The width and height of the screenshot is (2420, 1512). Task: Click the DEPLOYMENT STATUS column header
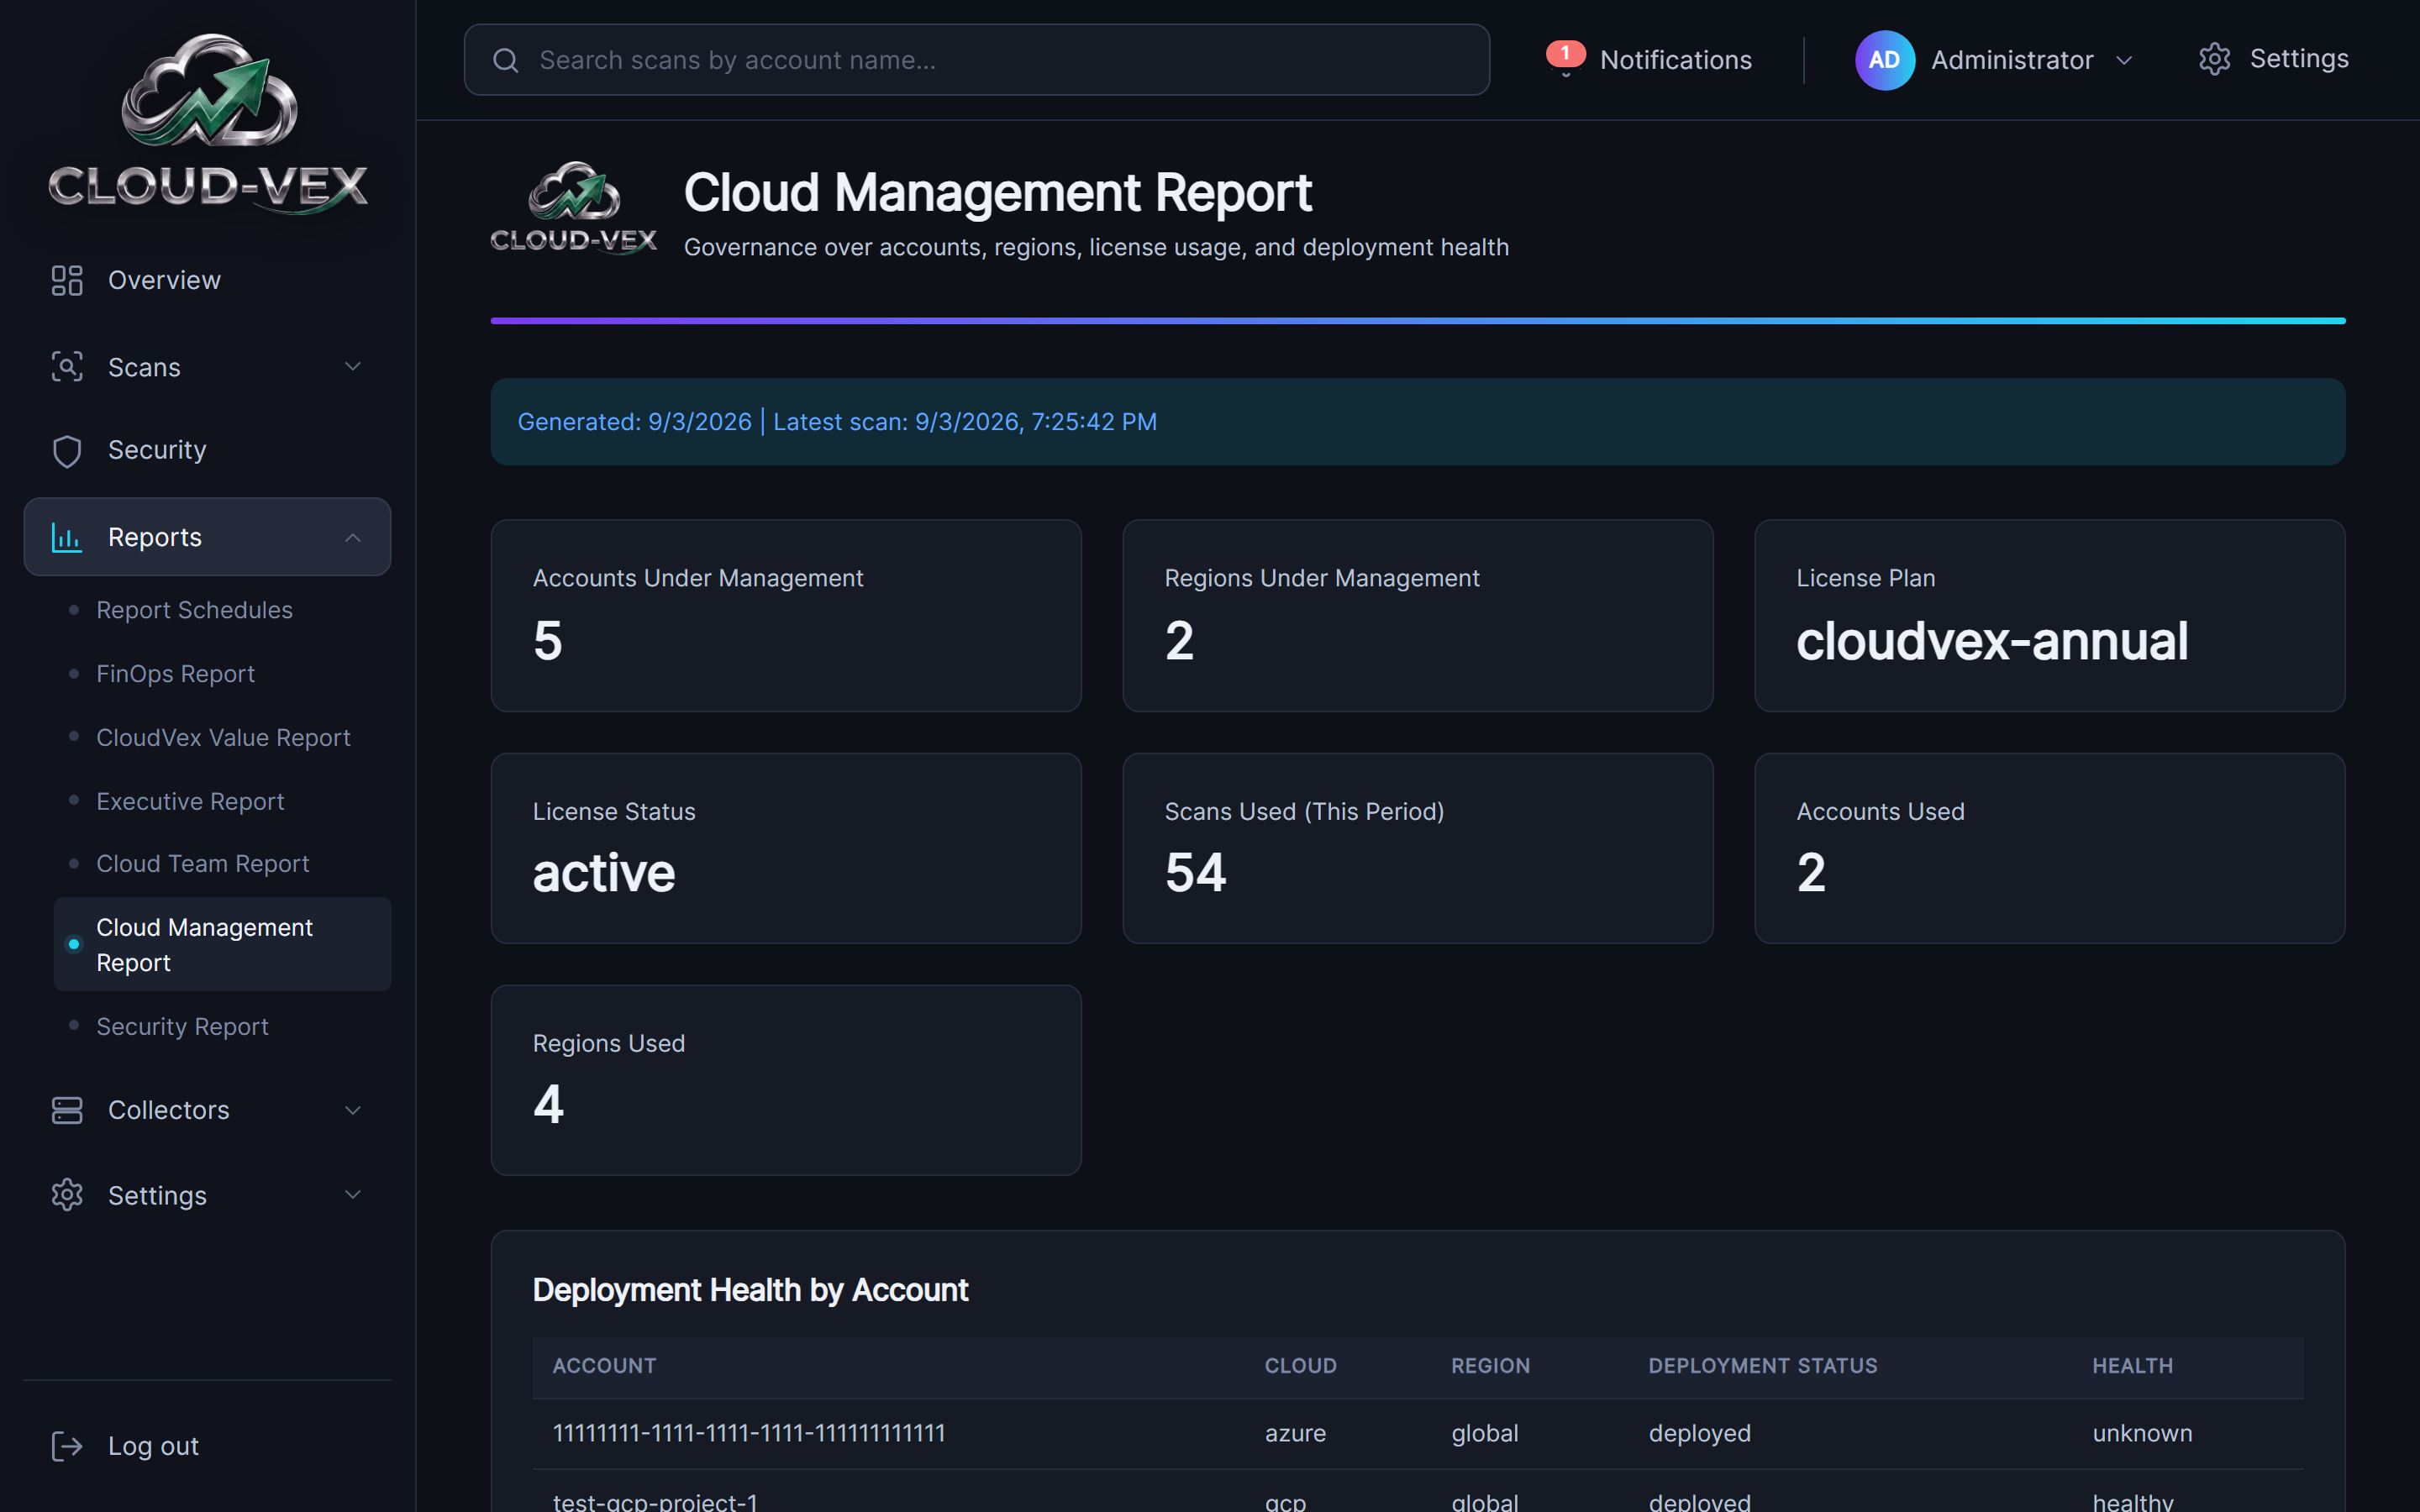pyautogui.click(x=1762, y=1366)
